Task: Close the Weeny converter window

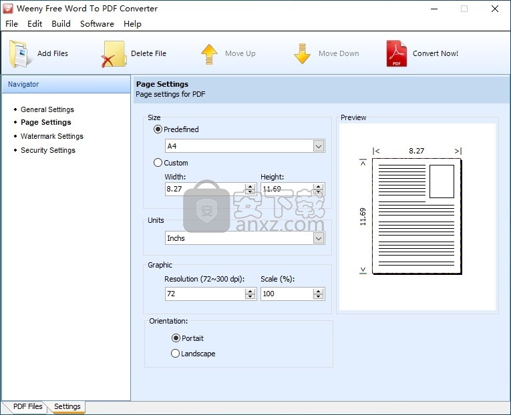Action: tap(495, 9)
